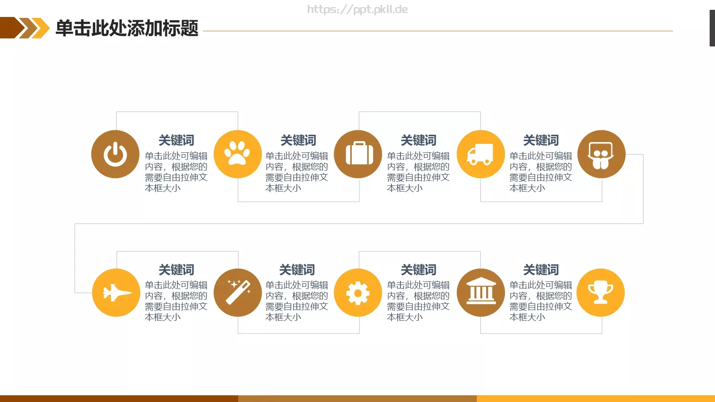
Task: Click the slide title '单击此处添加标题'
Action: tap(127, 28)
